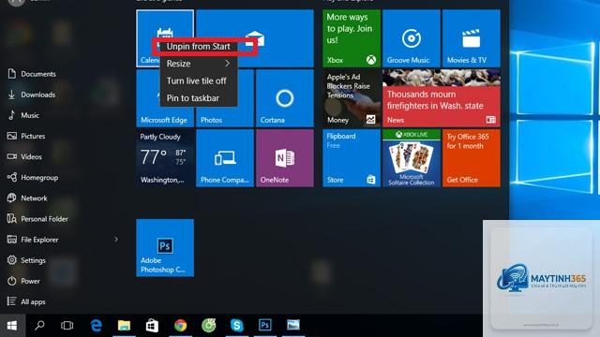Open Homegroup from the Start list
Screen dimensions: 600x337
[x=33, y=177]
